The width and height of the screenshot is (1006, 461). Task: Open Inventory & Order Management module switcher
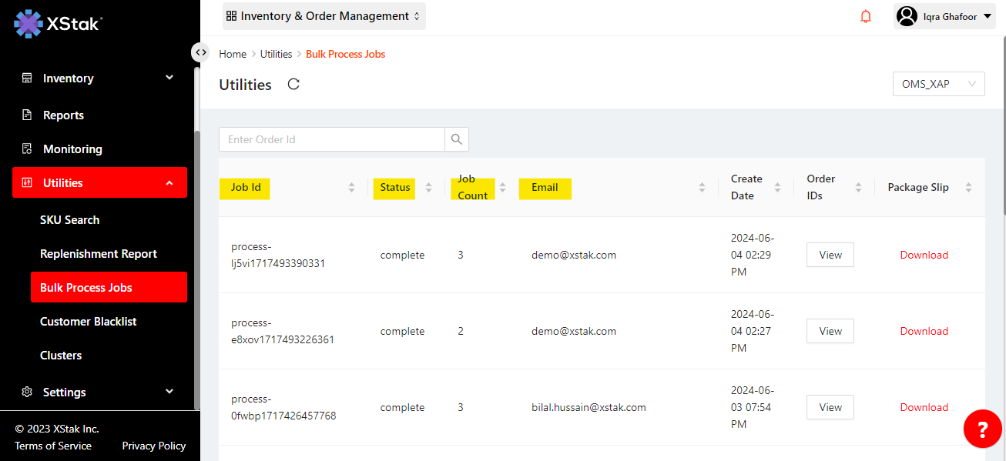point(324,16)
